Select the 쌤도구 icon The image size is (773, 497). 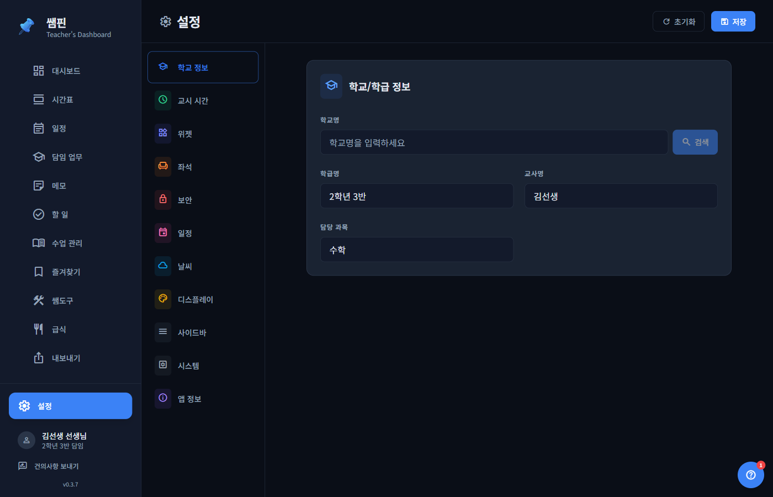38,300
